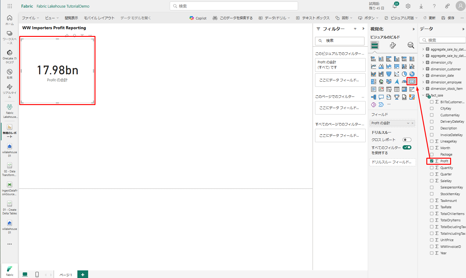Screen dimensions: 466x278
Task: Select the pie chart visual
Action: click(x=404, y=74)
